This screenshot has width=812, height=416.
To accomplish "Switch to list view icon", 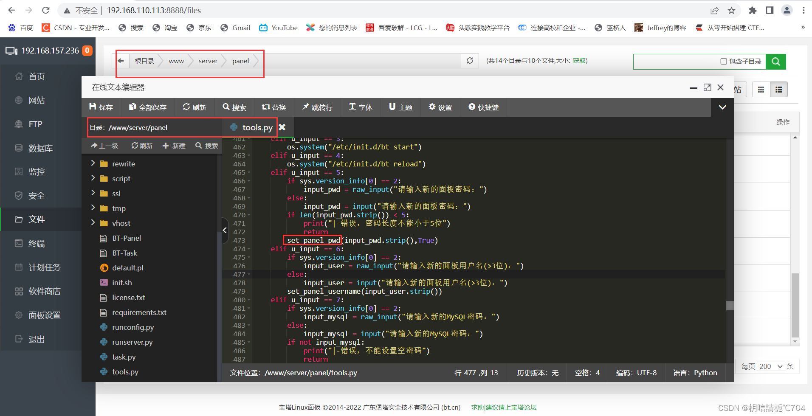I will click(779, 90).
